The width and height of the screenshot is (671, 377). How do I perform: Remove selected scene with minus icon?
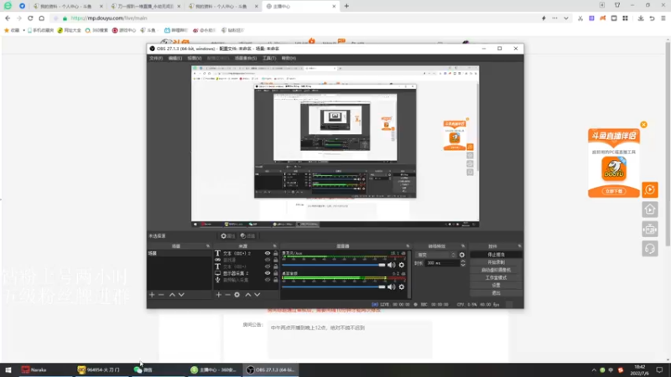161,295
